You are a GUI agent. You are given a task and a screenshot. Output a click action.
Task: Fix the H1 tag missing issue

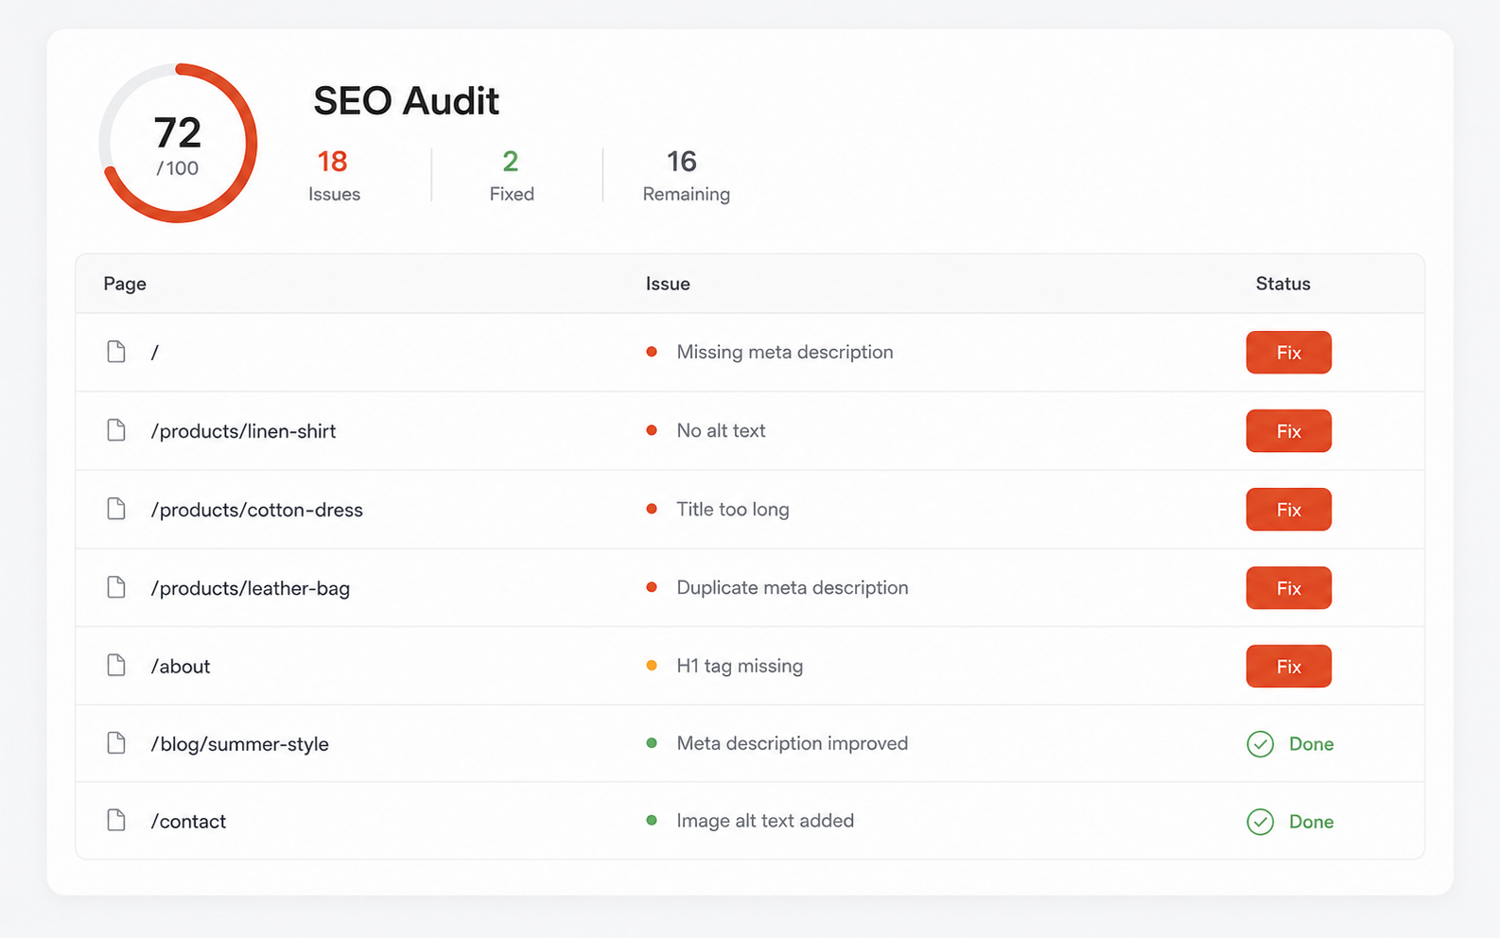tap(1288, 667)
